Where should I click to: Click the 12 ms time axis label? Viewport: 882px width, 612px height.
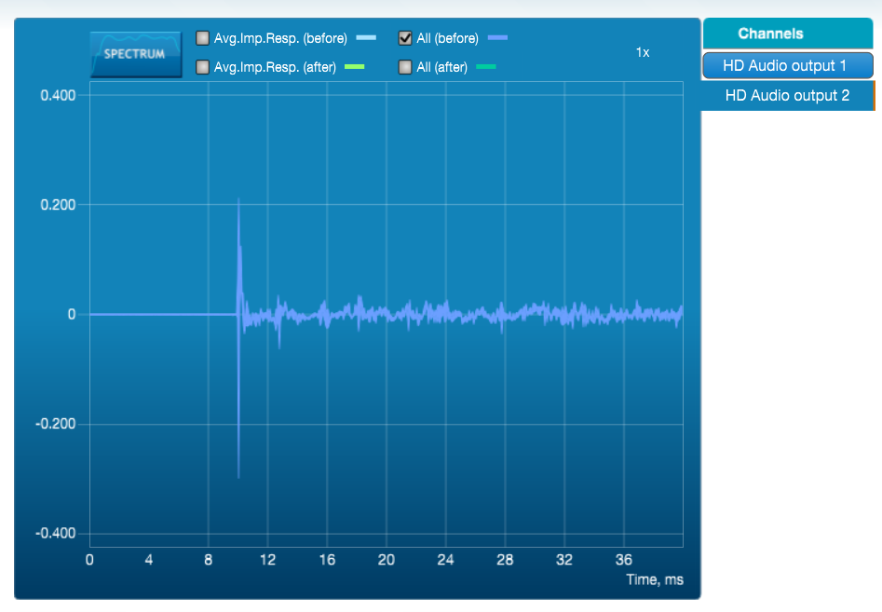click(x=267, y=560)
